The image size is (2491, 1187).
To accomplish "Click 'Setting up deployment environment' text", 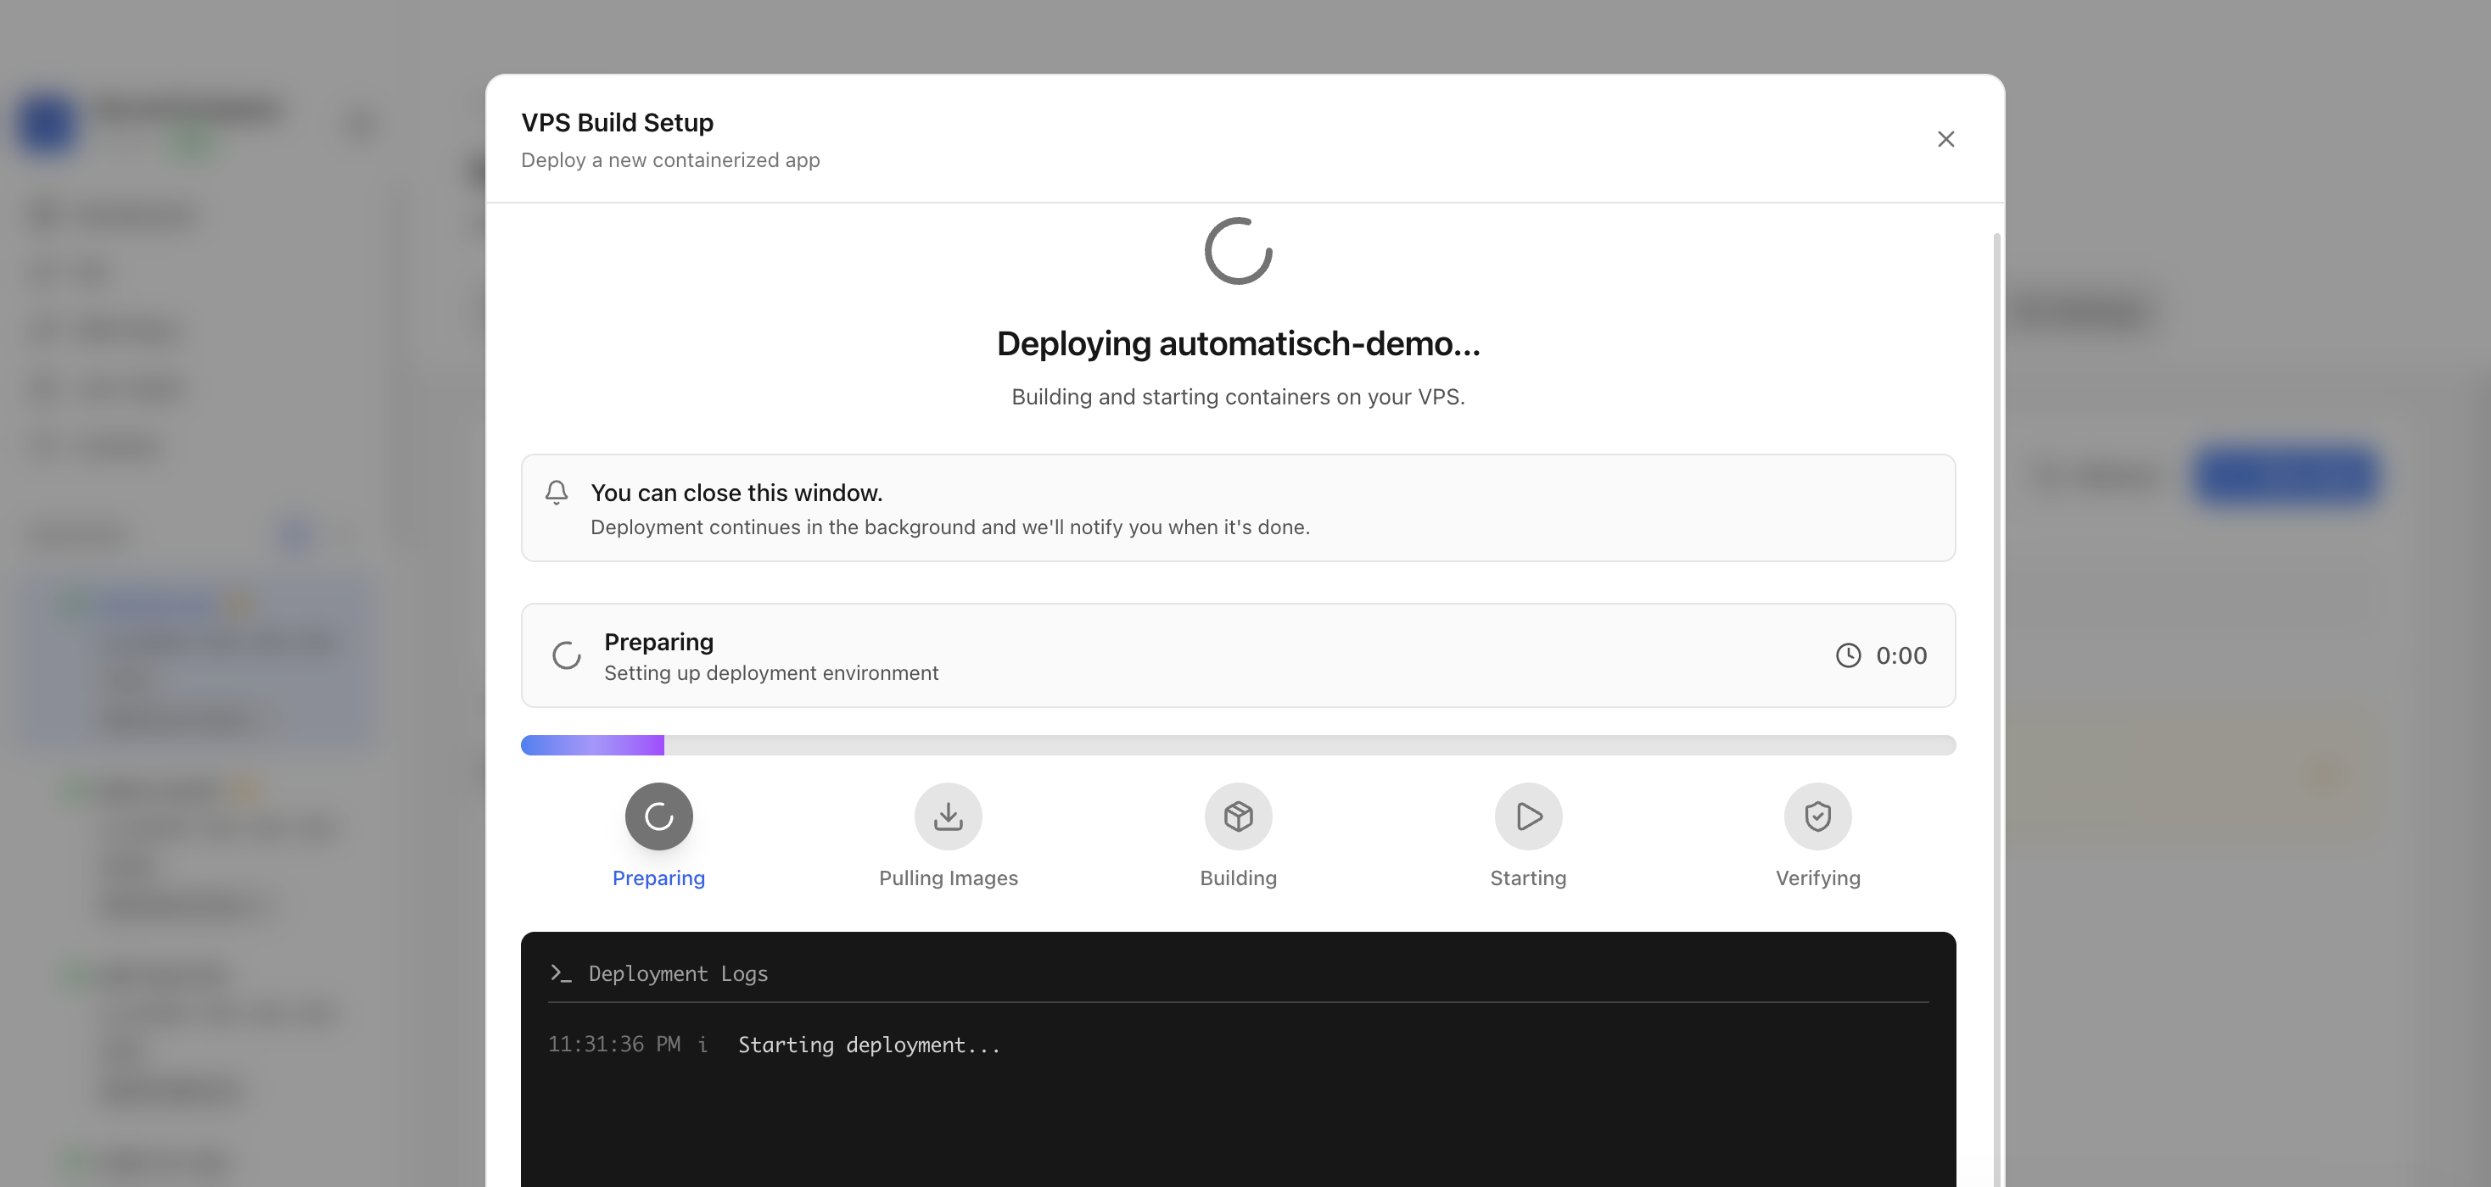I will tap(770, 672).
